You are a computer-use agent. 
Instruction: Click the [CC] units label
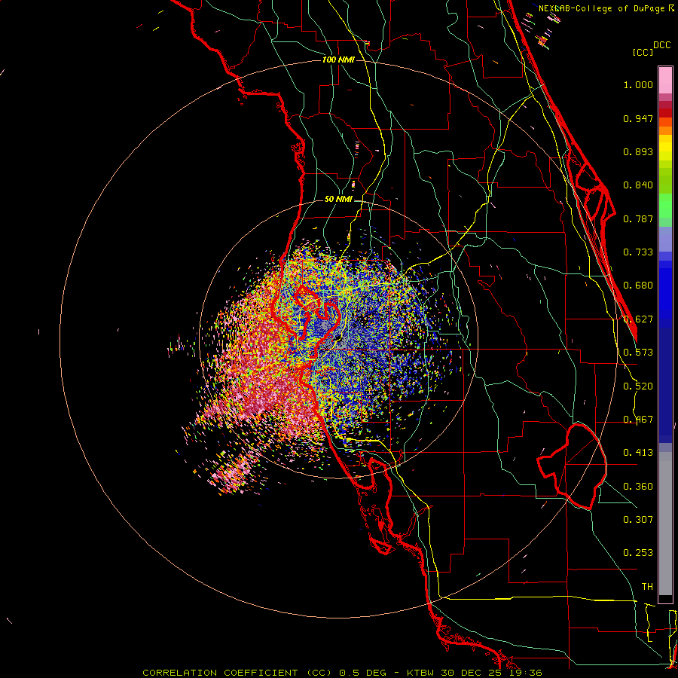(x=643, y=52)
